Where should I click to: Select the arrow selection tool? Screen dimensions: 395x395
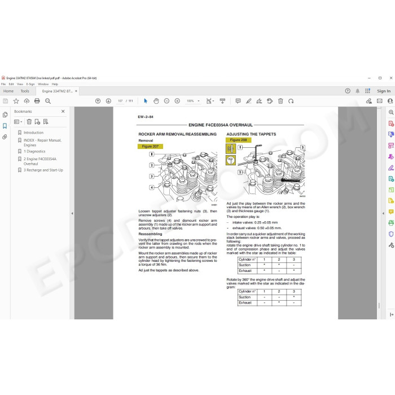pyautogui.click(x=146, y=101)
